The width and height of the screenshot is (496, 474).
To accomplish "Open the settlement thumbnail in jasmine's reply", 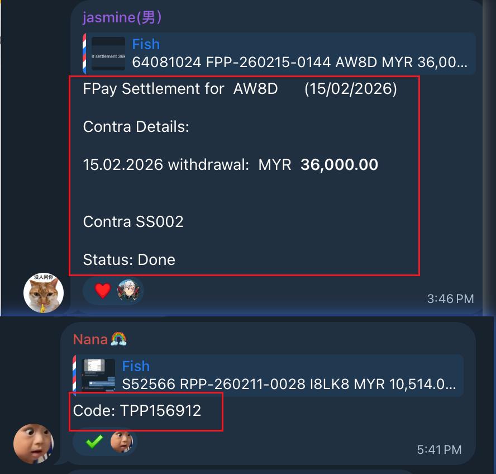I will (x=108, y=54).
